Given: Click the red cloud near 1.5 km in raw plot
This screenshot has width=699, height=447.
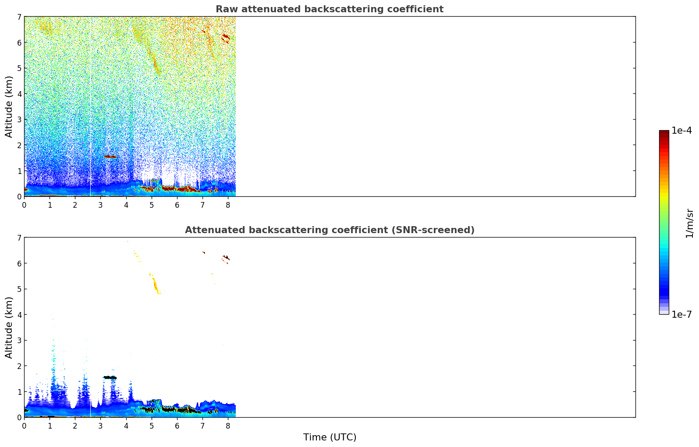Looking at the screenshot, I should pyautogui.click(x=110, y=156).
